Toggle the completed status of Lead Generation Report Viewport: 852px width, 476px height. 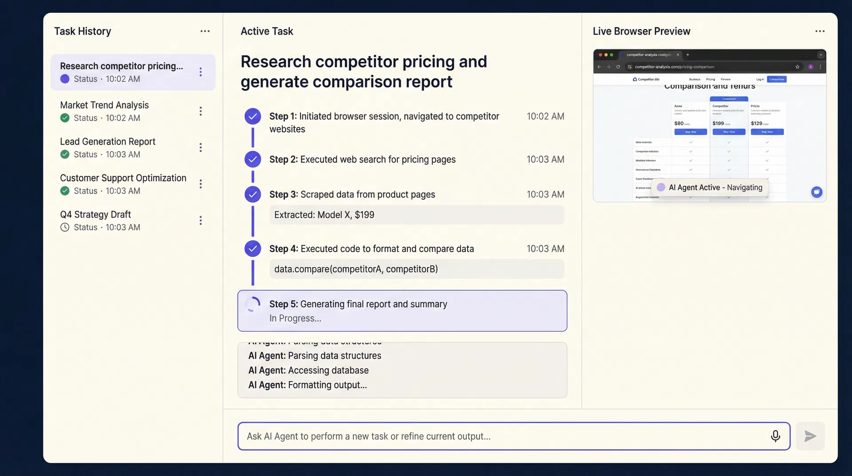coord(64,154)
